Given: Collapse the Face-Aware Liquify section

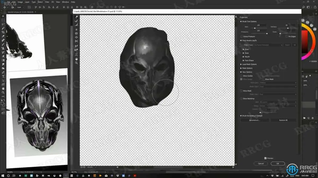Looking at the screenshot, I should 241,41.
